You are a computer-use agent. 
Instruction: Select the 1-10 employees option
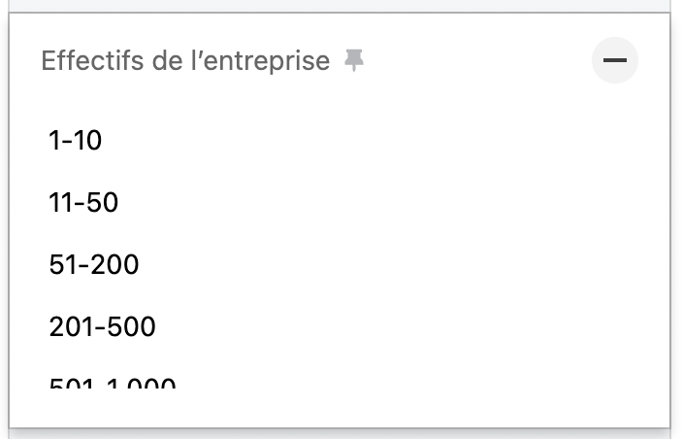[x=76, y=140]
